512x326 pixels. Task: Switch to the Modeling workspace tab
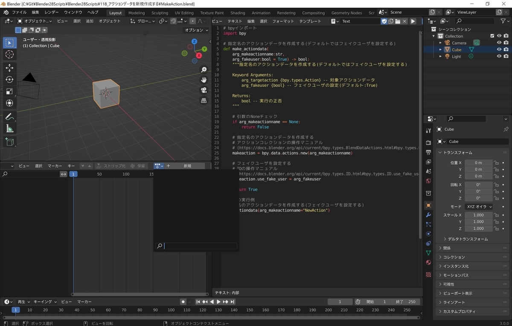click(x=137, y=13)
